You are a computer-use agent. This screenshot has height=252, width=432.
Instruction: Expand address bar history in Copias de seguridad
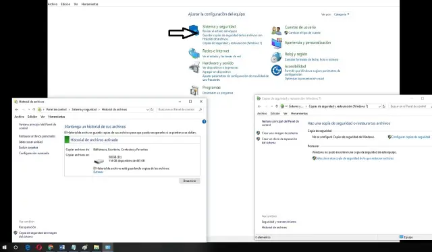pos(379,106)
